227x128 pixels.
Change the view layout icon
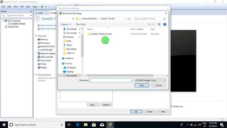pos(150,24)
